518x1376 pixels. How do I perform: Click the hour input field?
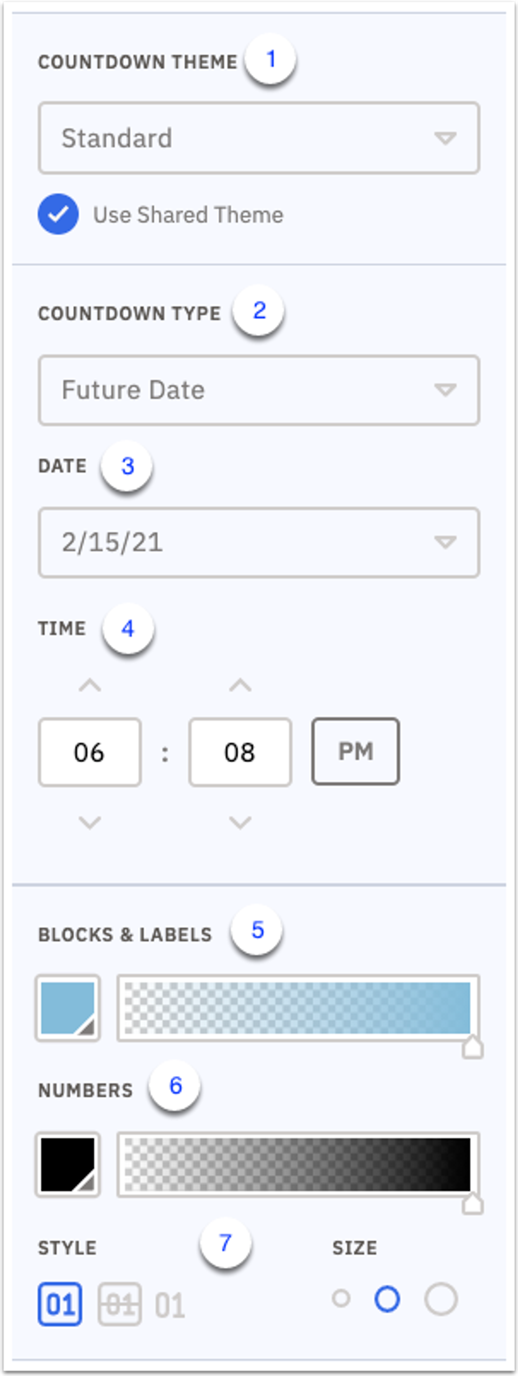point(90,752)
